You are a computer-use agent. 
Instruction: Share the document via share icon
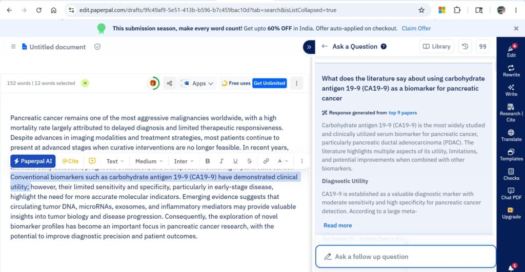169,83
